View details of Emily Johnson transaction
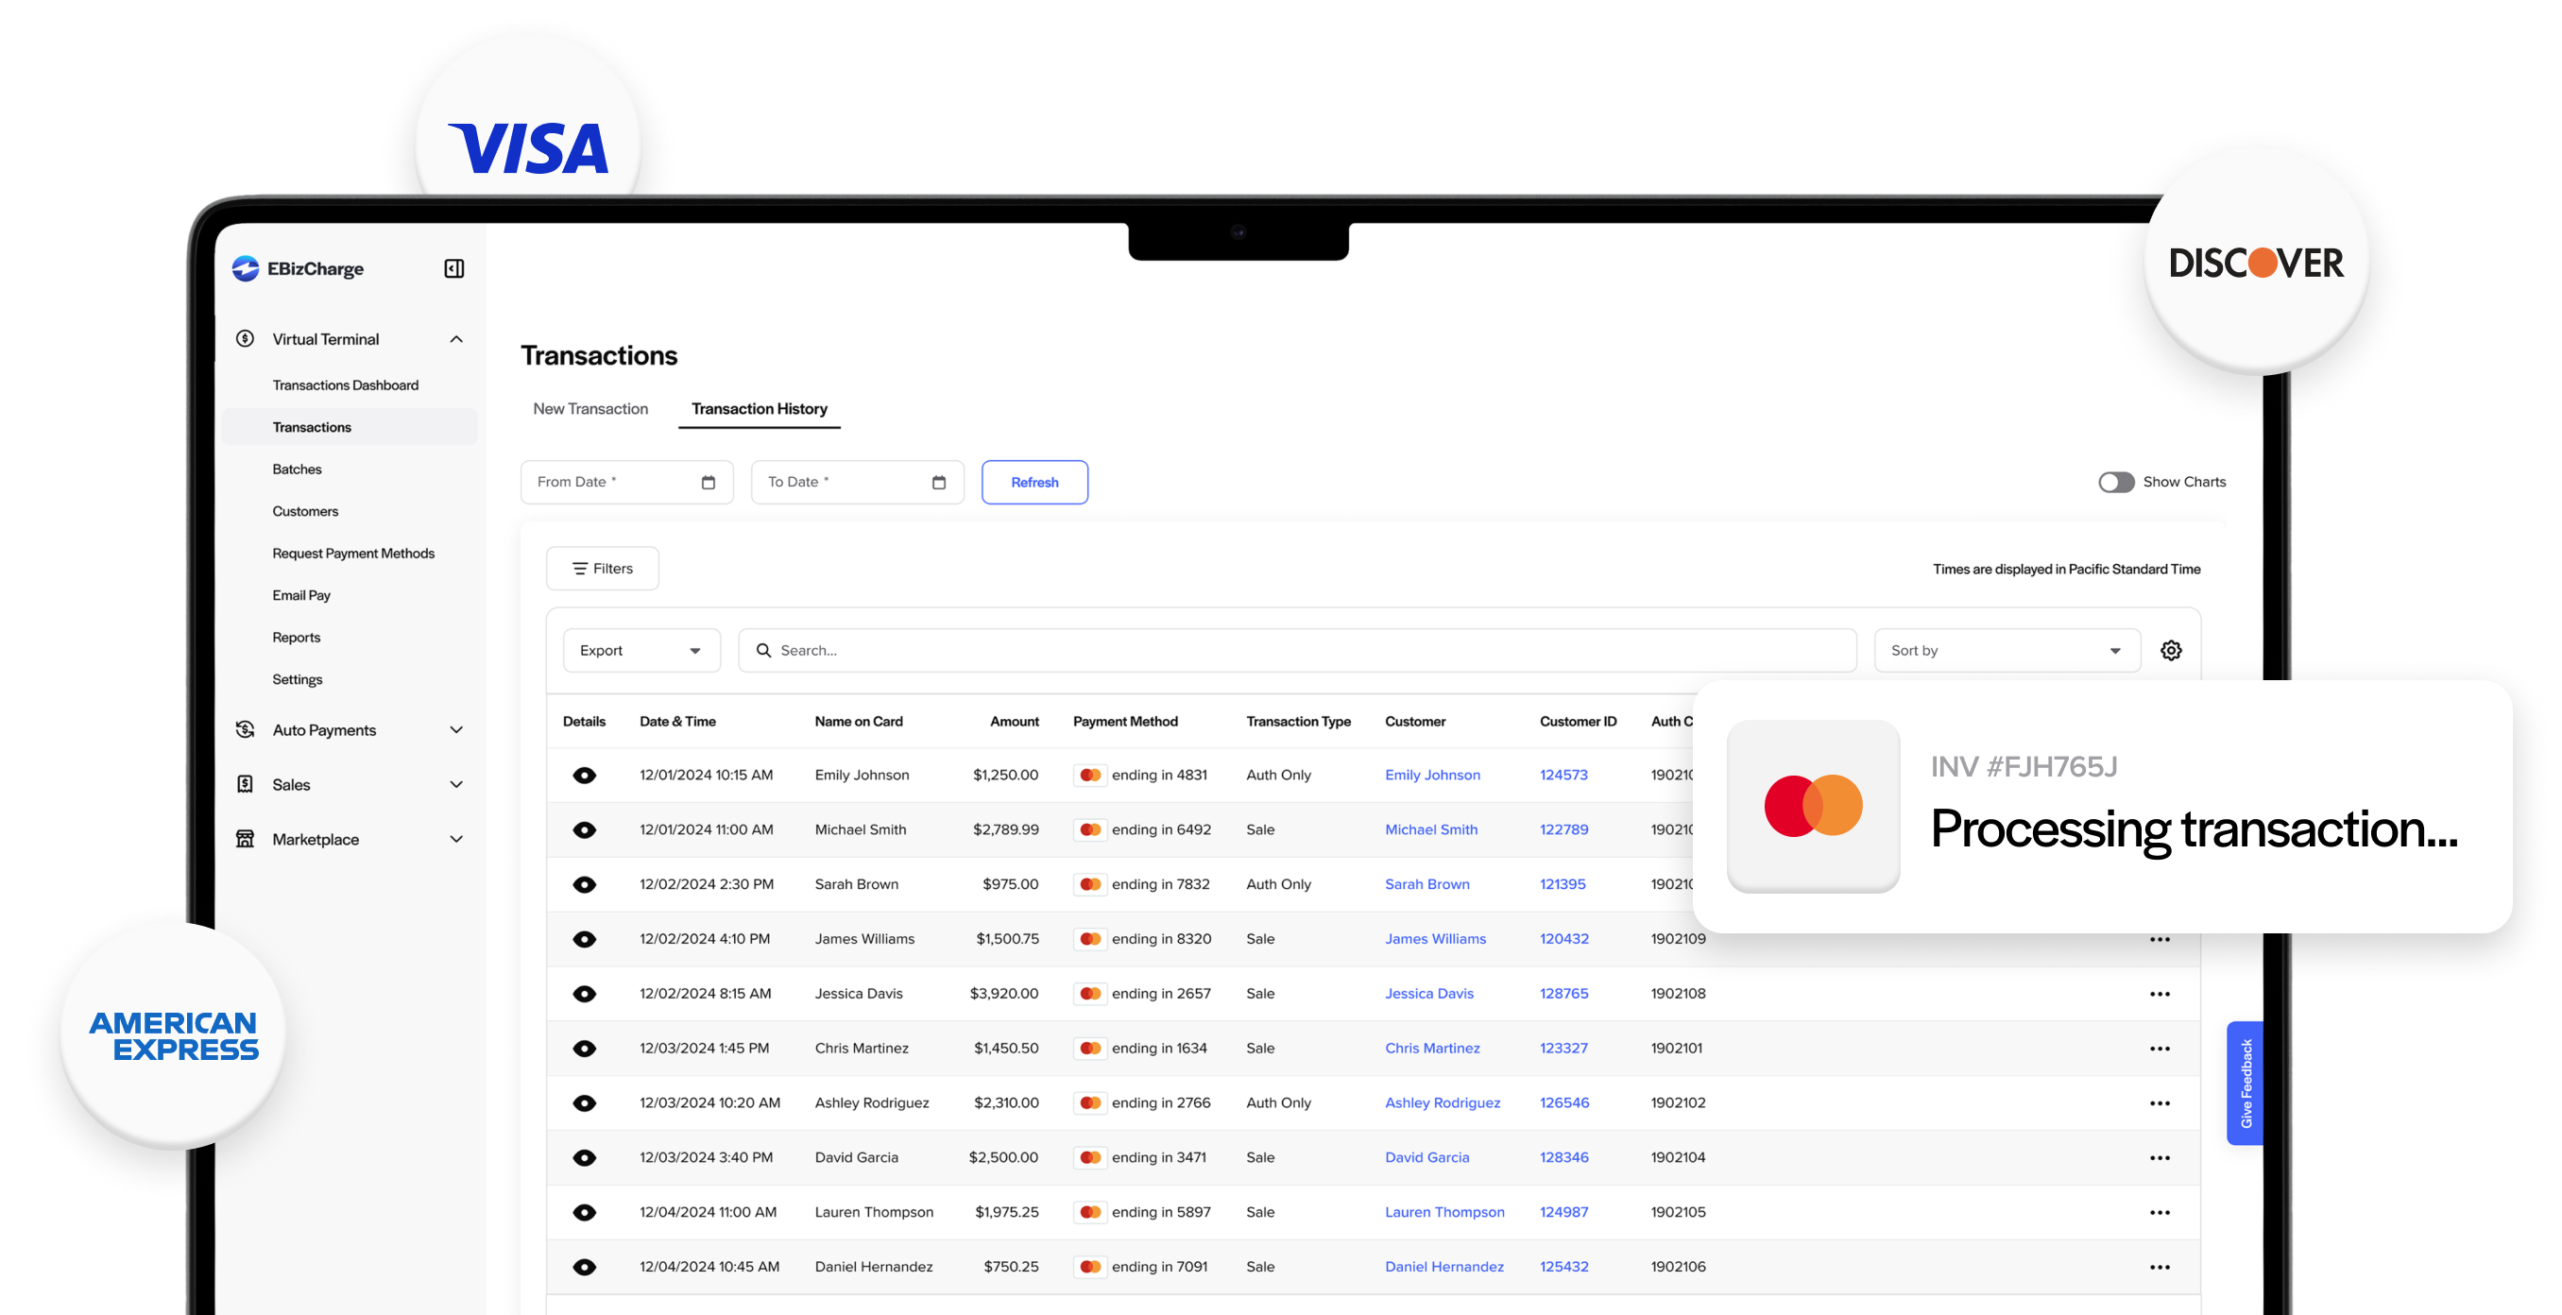This screenshot has width=2562, height=1315. coord(585,776)
